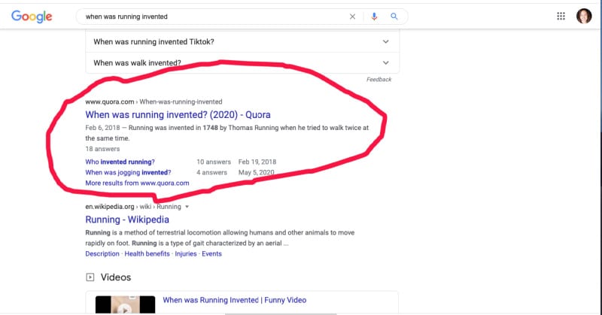The width and height of the screenshot is (602, 315).
Task: Open dropdown arrow next to wiki › Running
Action: coord(187,207)
